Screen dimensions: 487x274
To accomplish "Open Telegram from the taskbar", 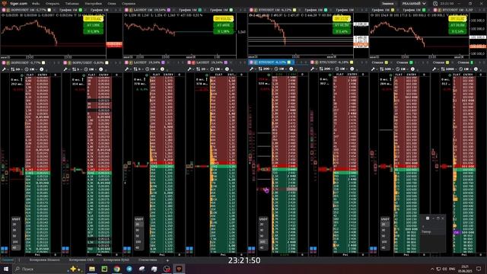I will coord(129,269).
